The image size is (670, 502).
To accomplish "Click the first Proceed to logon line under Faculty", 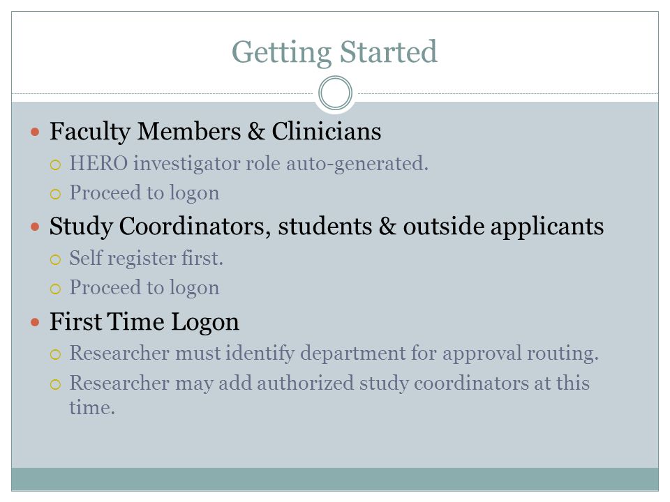I will pos(144,193).
